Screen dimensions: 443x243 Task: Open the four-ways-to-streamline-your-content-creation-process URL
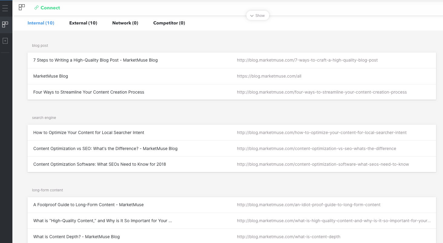click(322, 92)
